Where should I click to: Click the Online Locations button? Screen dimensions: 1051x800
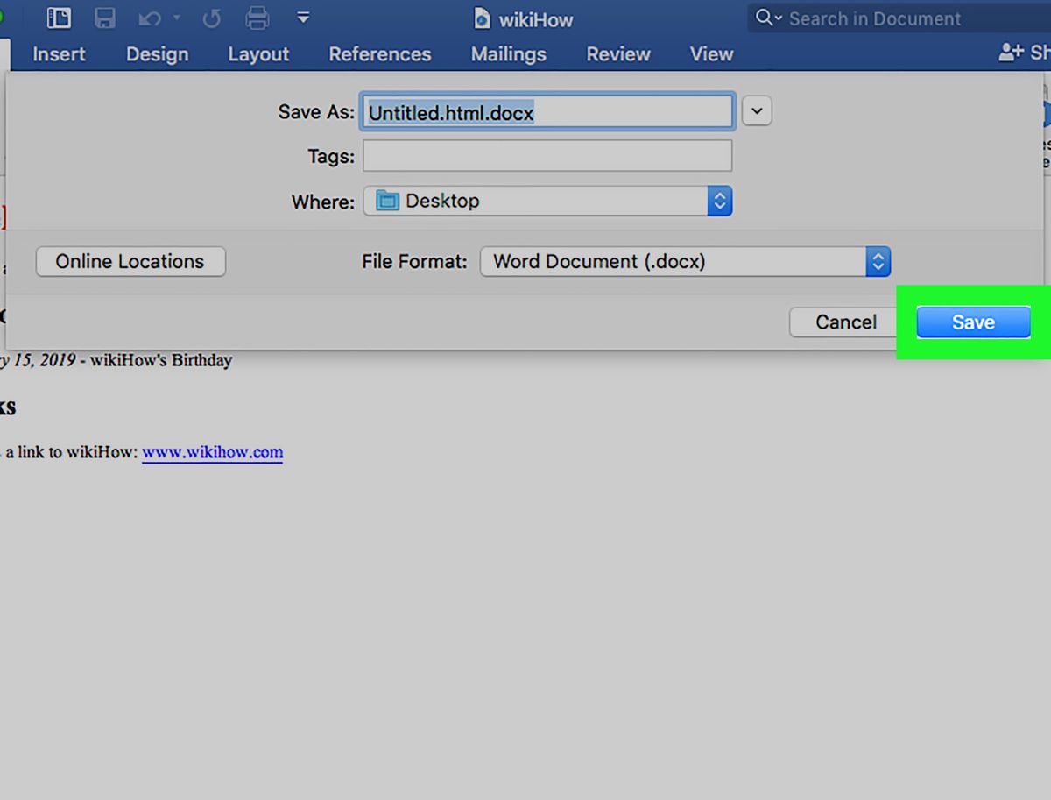tap(130, 261)
